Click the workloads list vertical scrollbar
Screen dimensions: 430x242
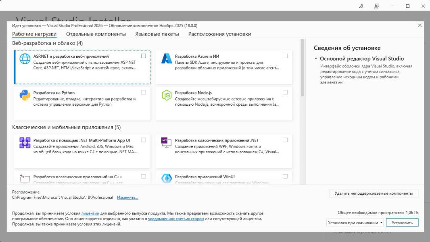coord(303,69)
